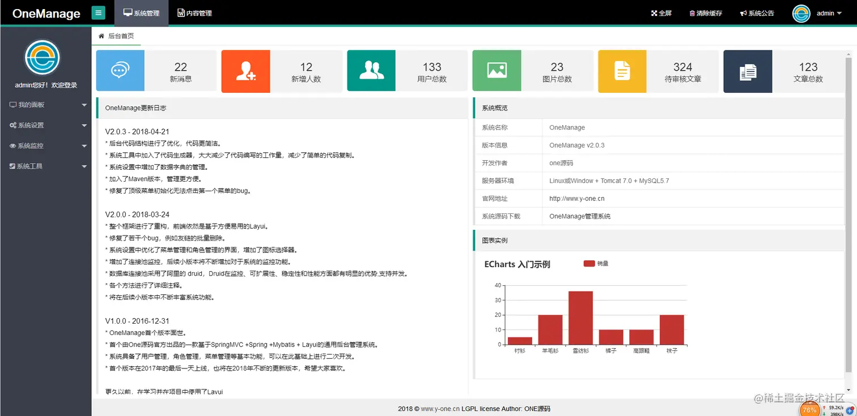Click the yellow pending-review document icon

[x=622, y=71]
